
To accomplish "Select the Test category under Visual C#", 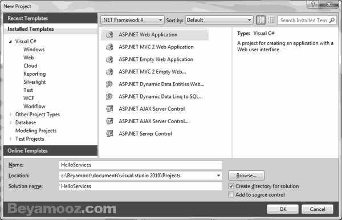I will (x=28, y=90).
